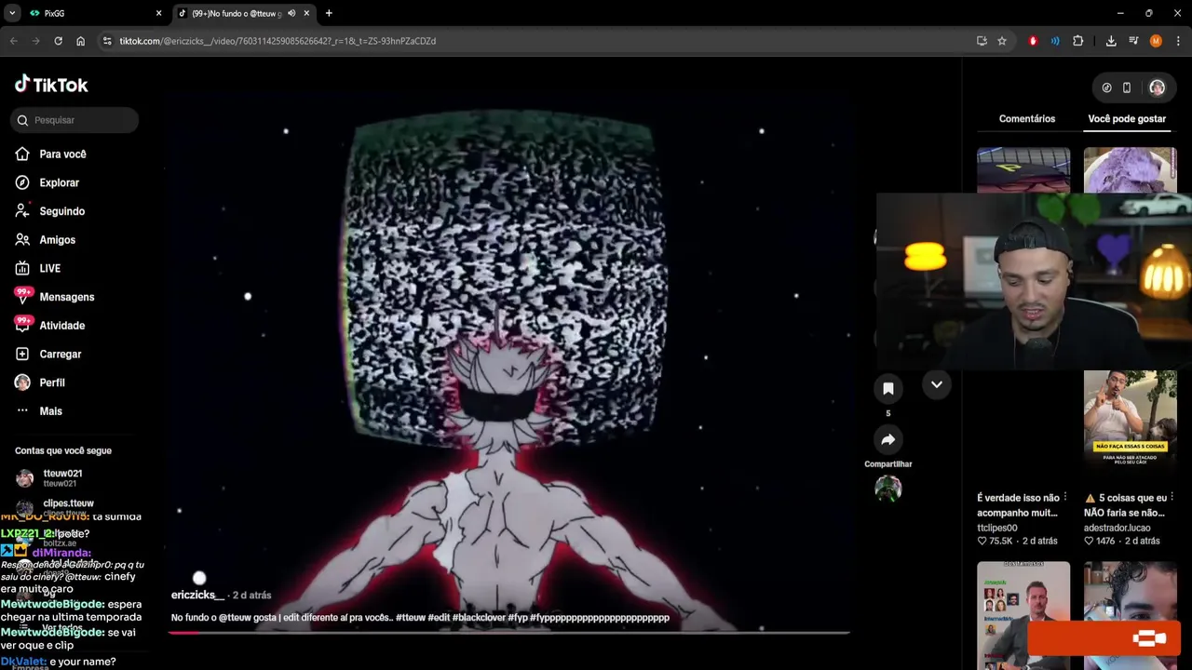Viewport: 1192px width, 670px height.
Task: Open the purple suggested video thumbnail
Action: pos(1130,169)
